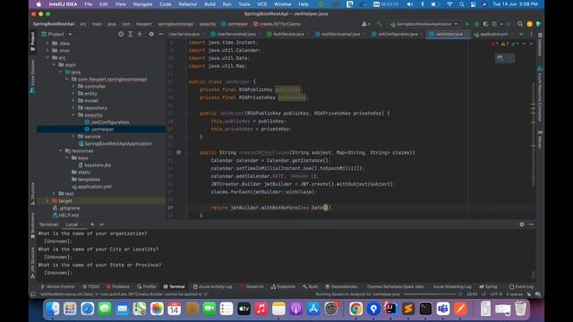The width and height of the screenshot is (573, 322).
Task: Open the Refactor menu
Action: (187, 4)
